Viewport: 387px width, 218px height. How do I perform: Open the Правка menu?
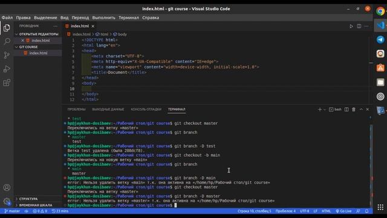pyautogui.click(x=23, y=18)
